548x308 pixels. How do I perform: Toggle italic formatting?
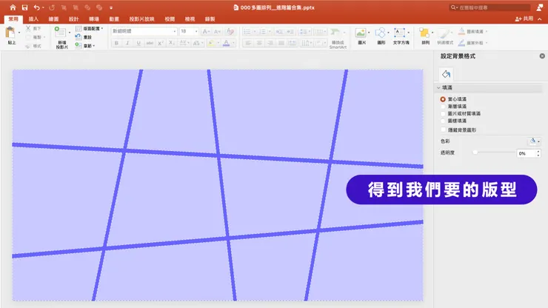pyautogui.click(x=127, y=43)
